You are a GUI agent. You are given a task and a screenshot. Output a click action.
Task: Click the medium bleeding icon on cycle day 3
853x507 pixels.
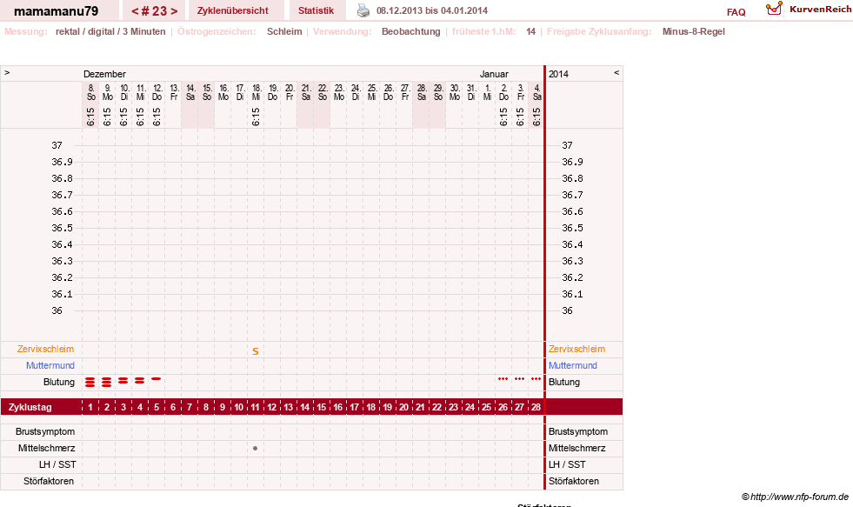pos(123,381)
